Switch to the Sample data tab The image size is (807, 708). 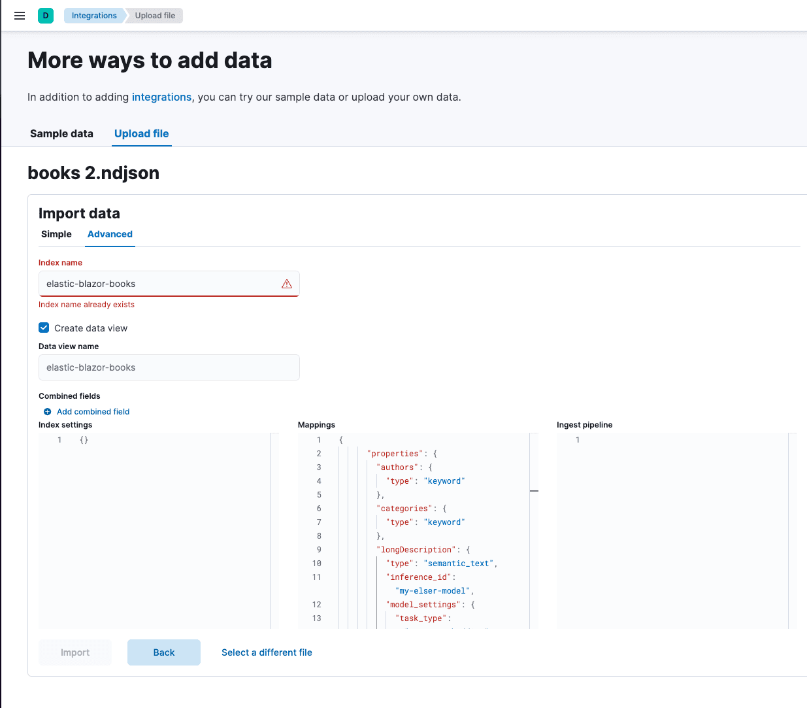(61, 133)
